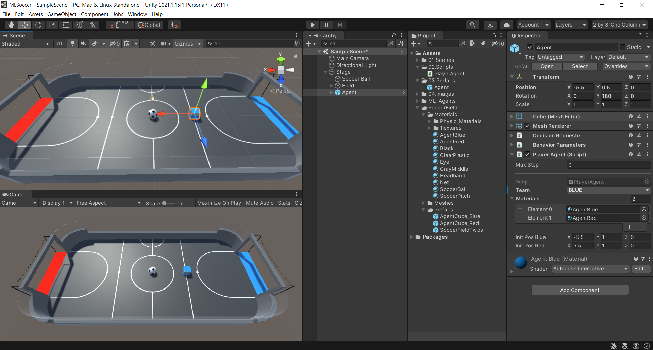653x350 pixels.
Task: Click the Position X input field
Action: (x=583, y=87)
